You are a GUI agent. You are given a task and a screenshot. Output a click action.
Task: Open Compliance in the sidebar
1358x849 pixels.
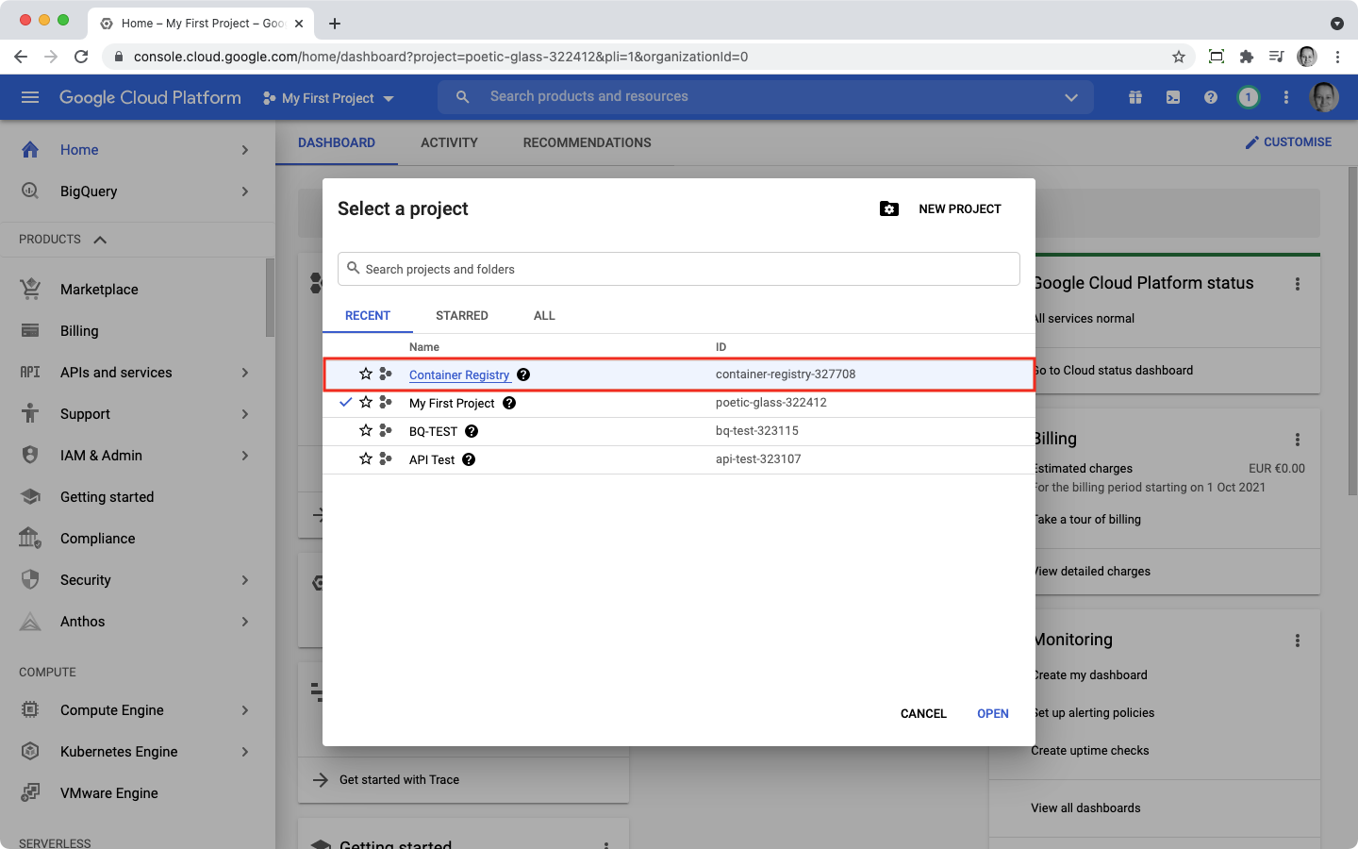(98, 539)
